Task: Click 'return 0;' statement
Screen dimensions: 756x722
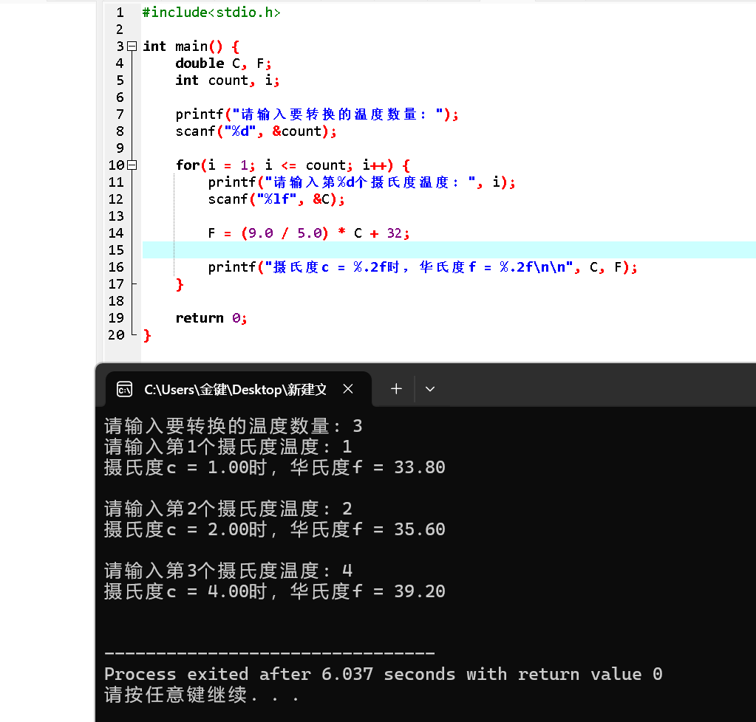Action: pyautogui.click(x=211, y=318)
